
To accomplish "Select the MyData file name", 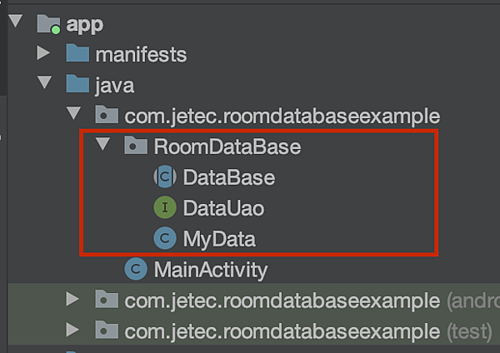I will point(219,239).
